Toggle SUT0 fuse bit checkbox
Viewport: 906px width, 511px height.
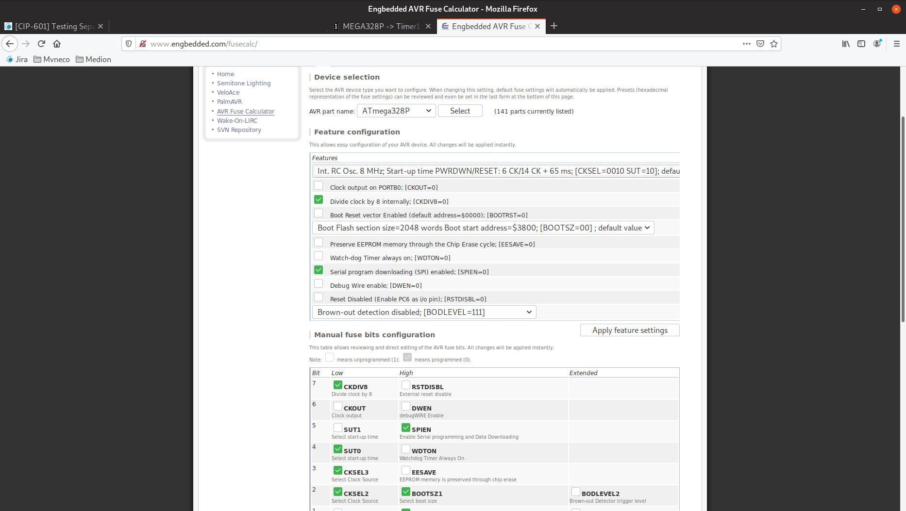(x=338, y=449)
